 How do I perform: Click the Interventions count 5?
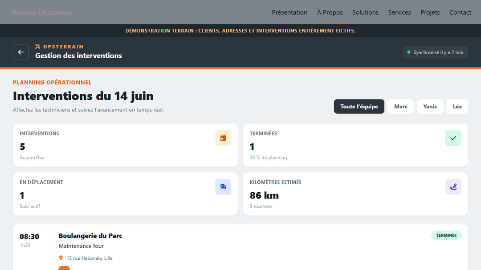pos(22,147)
